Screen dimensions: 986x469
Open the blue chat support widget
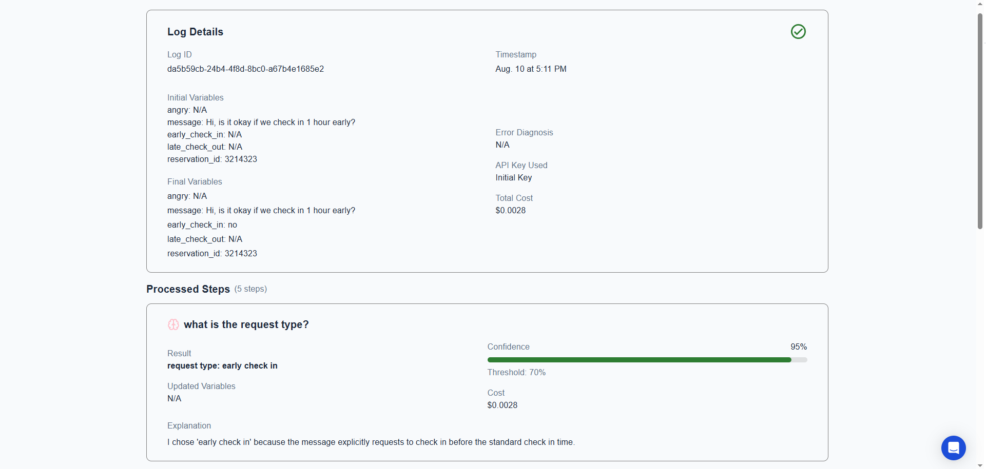pyautogui.click(x=953, y=448)
